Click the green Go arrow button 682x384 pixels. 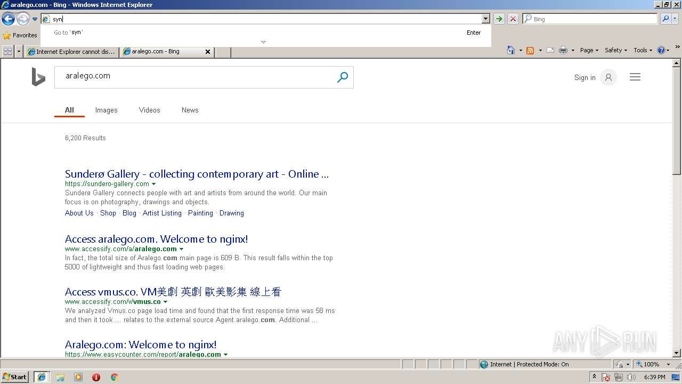coord(499,19)
